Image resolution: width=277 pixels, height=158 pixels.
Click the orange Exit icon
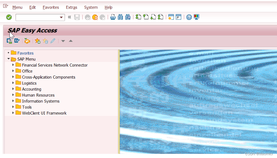click(x=95, y=17)
